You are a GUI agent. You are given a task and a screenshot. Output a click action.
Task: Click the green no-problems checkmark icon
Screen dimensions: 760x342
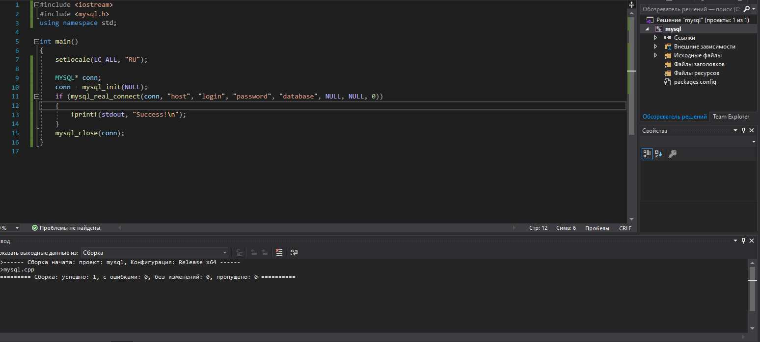coord(35,228)
